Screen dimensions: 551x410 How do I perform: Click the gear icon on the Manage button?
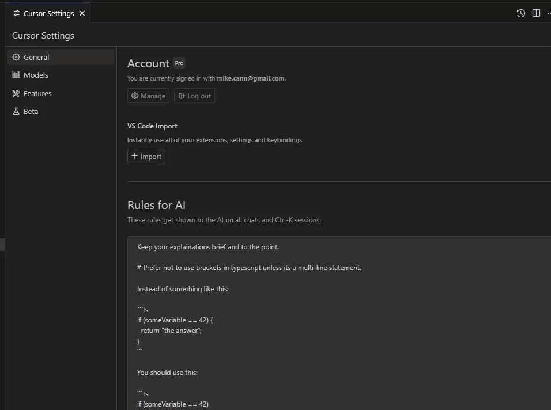(135, 96)
